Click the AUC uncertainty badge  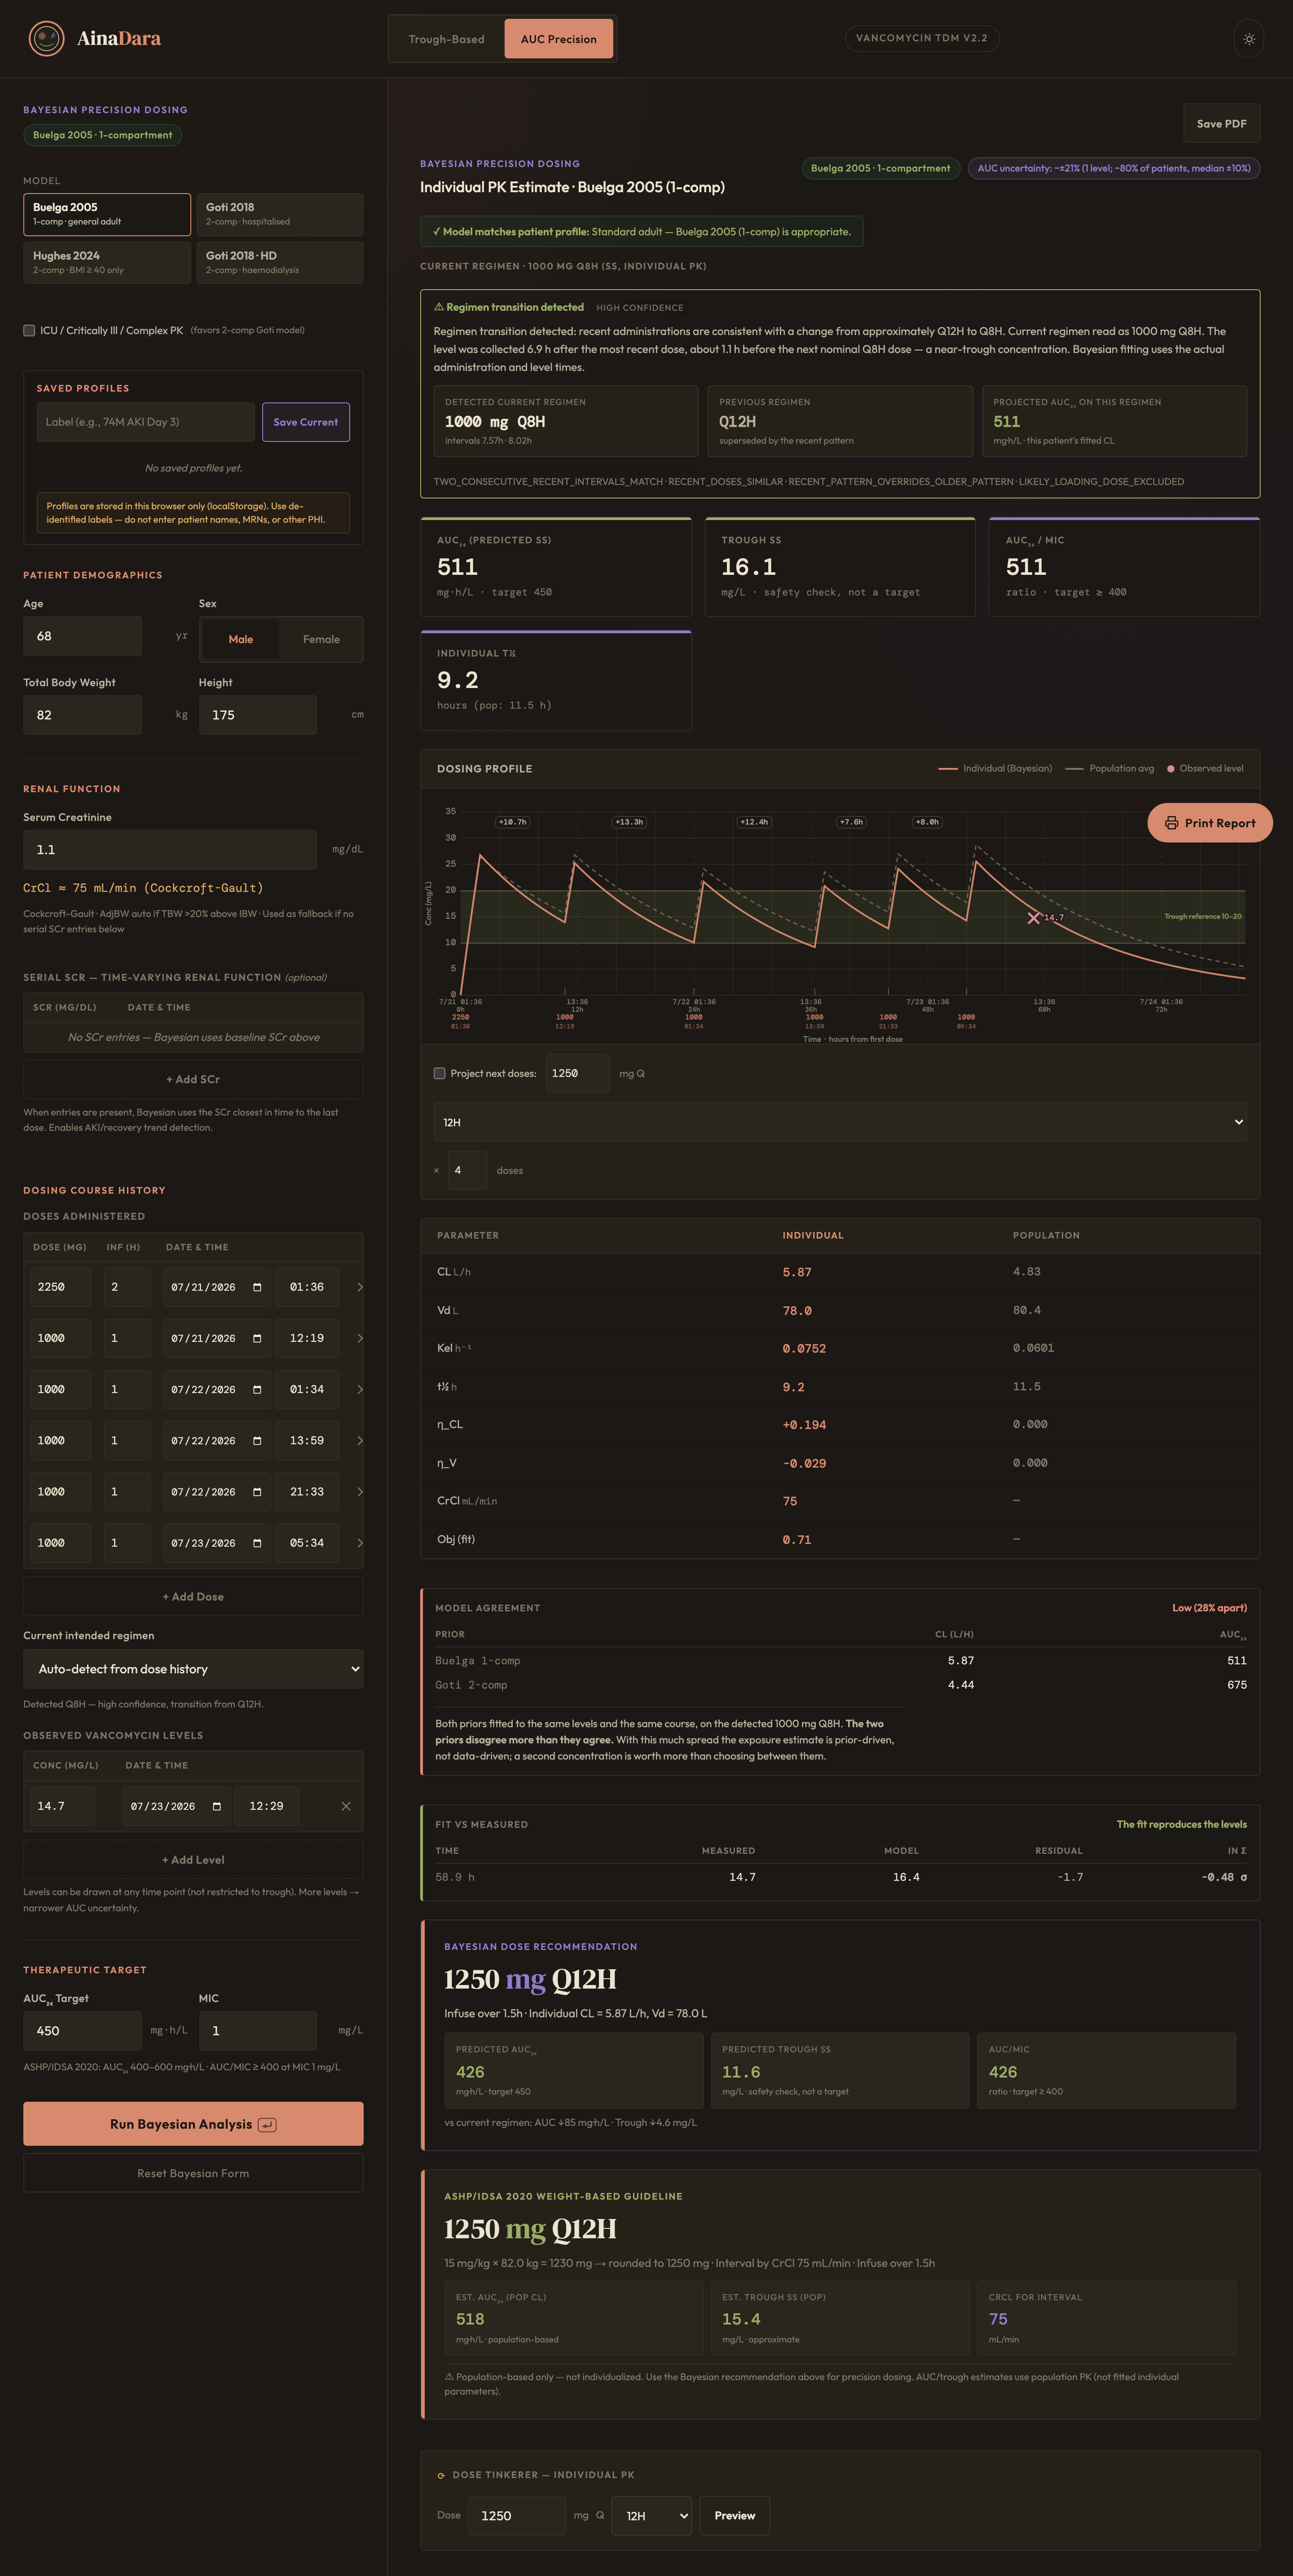pos(1113,168)
